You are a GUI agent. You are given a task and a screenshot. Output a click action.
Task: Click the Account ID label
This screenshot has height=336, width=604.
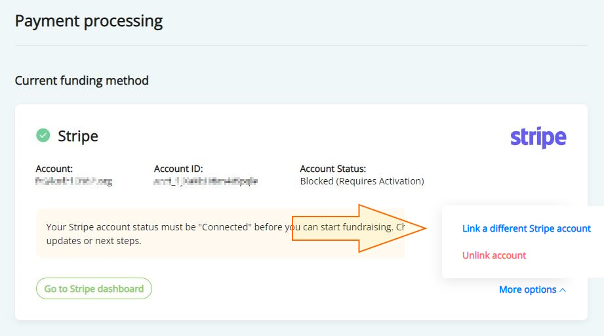(x=178, y=169)
